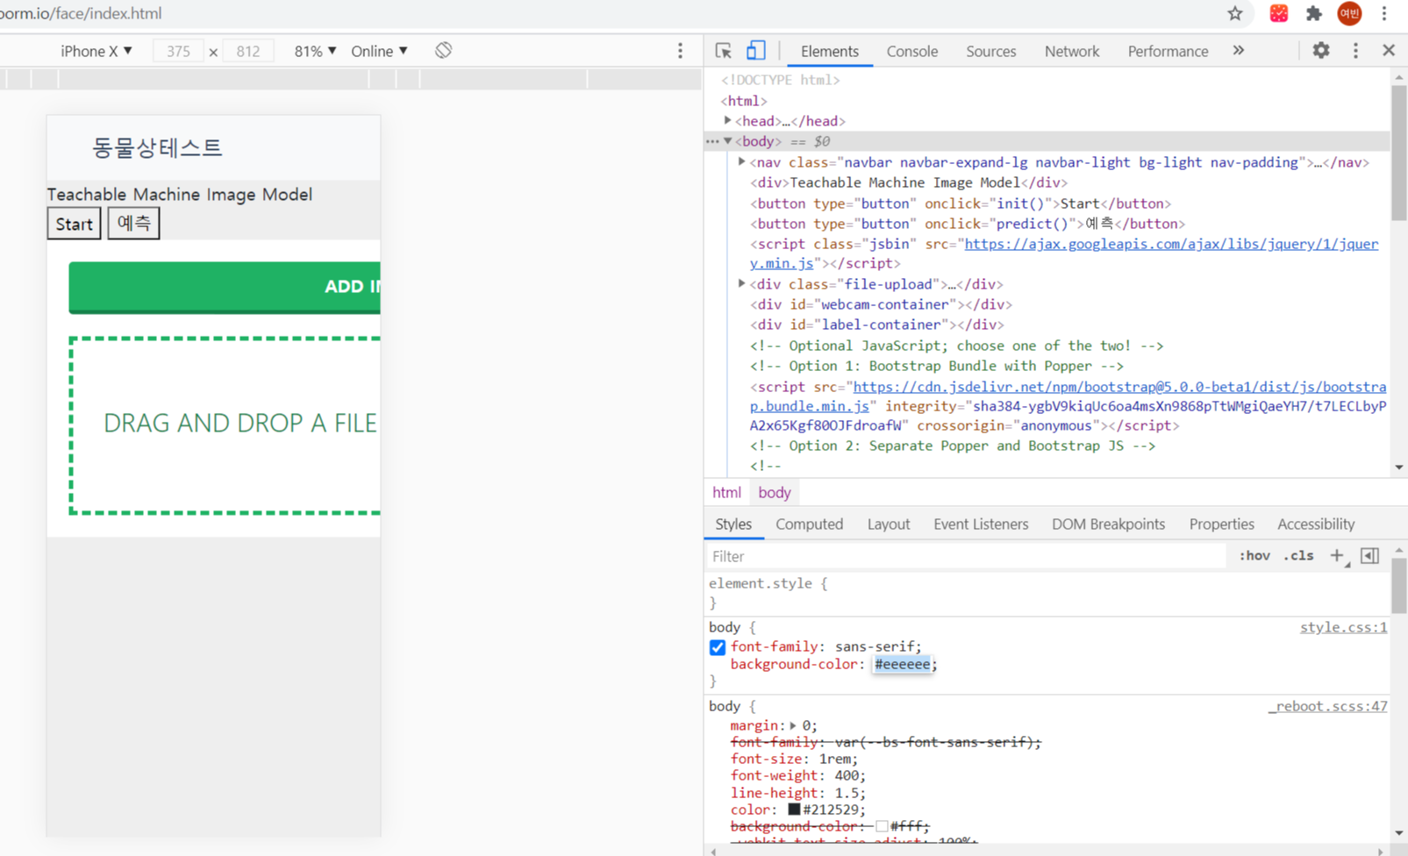Click the Start button on the page
The image size is (1408, 856).
pos(75,224)
